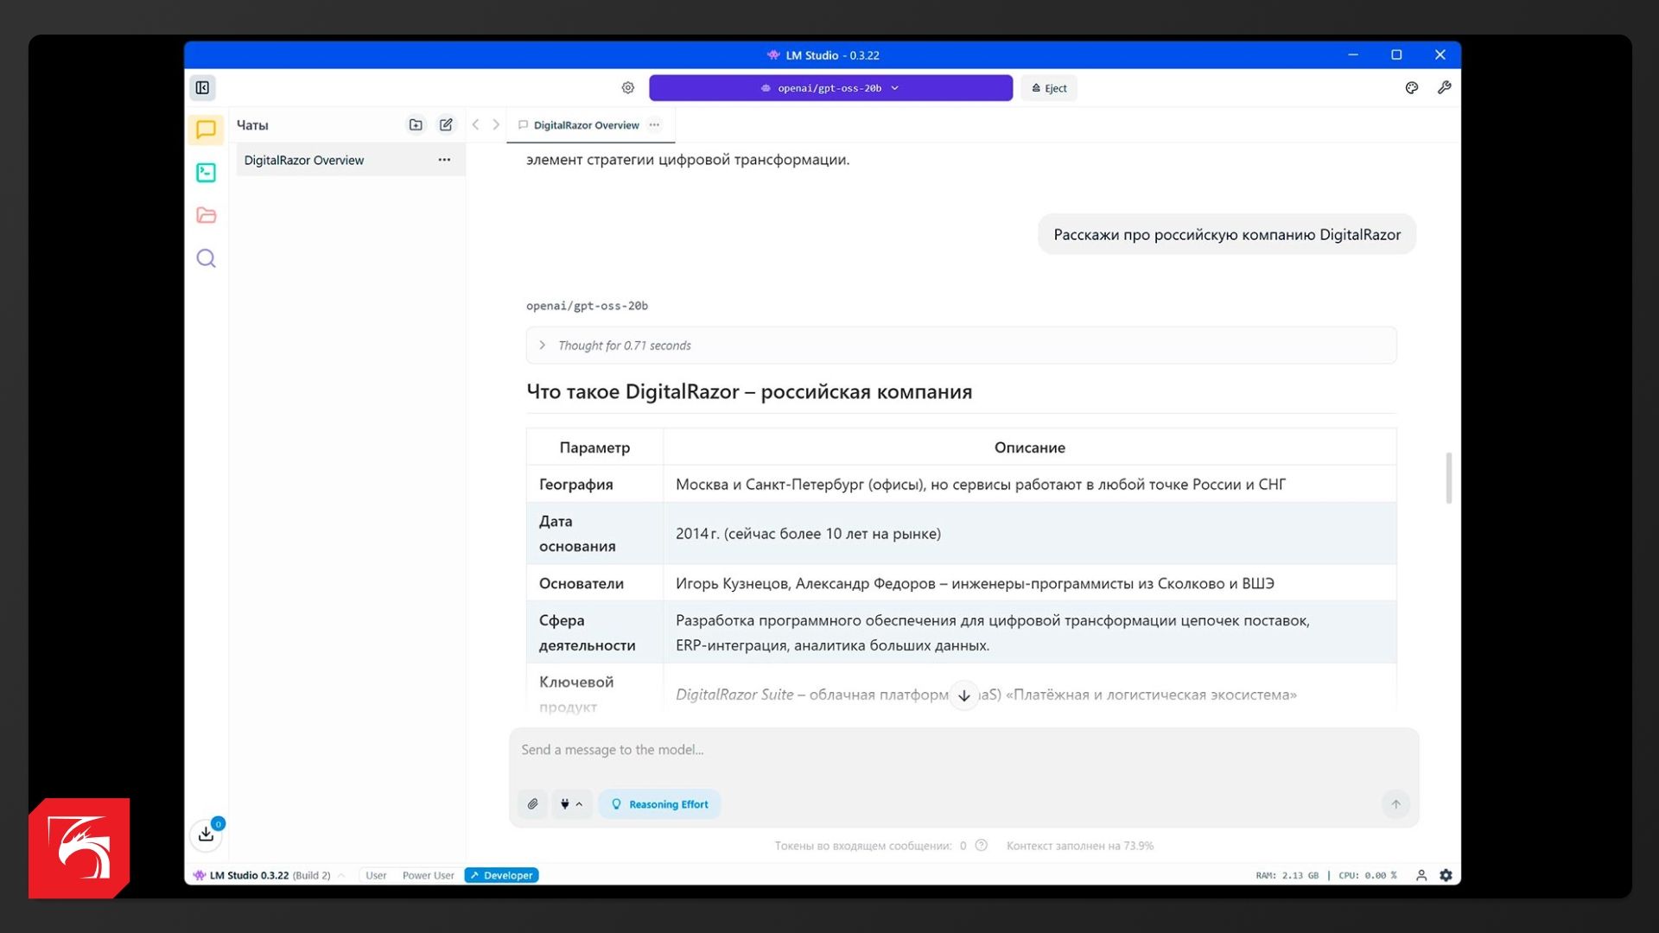Select the DigitalRazor Overview tab
The height and width of the screenshot is (933, 1659).
586,125
